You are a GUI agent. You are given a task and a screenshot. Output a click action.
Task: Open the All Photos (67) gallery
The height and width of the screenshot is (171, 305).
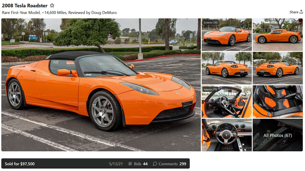tap(278, 135)
